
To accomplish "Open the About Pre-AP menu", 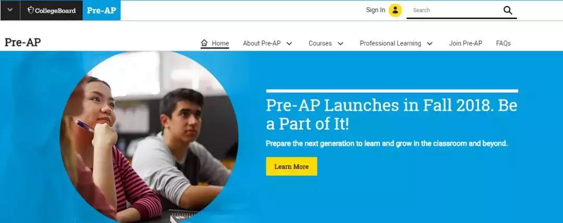I will (261, 43).
